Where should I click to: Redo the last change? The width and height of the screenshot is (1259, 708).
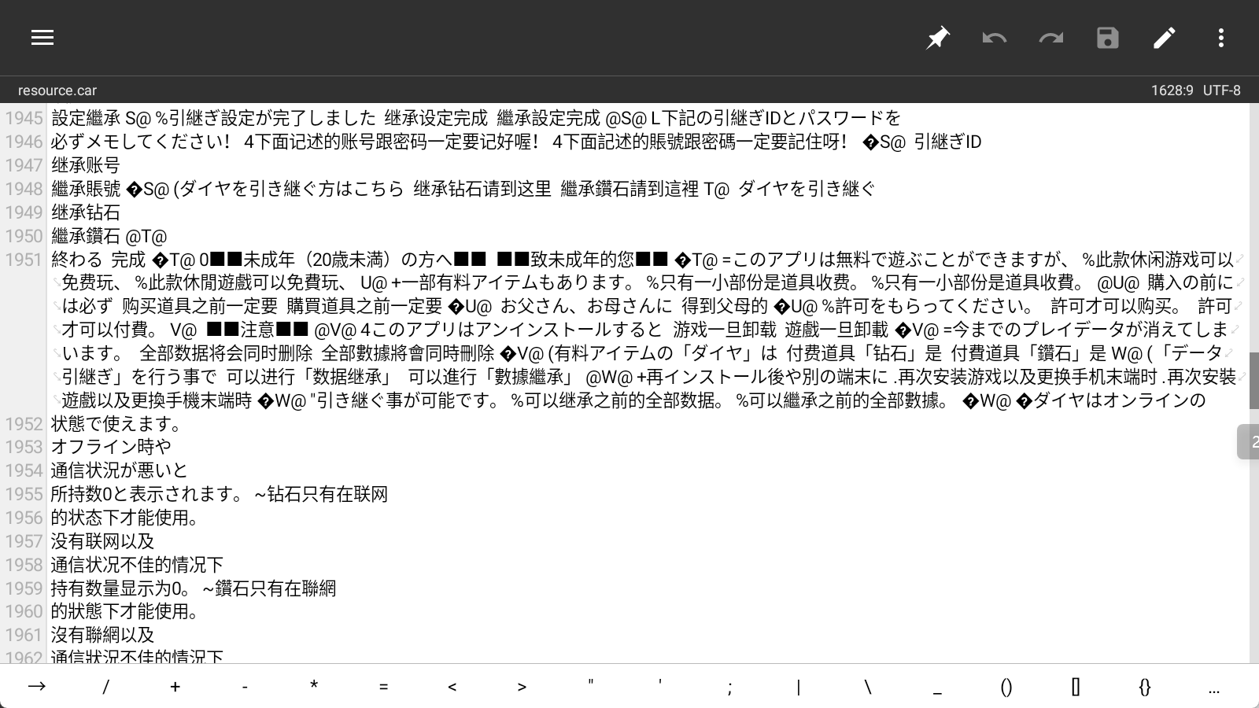[x=1051, y=37]
